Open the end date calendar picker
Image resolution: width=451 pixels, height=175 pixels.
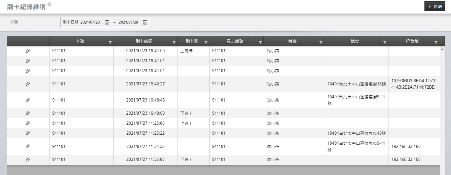point(145,22)
